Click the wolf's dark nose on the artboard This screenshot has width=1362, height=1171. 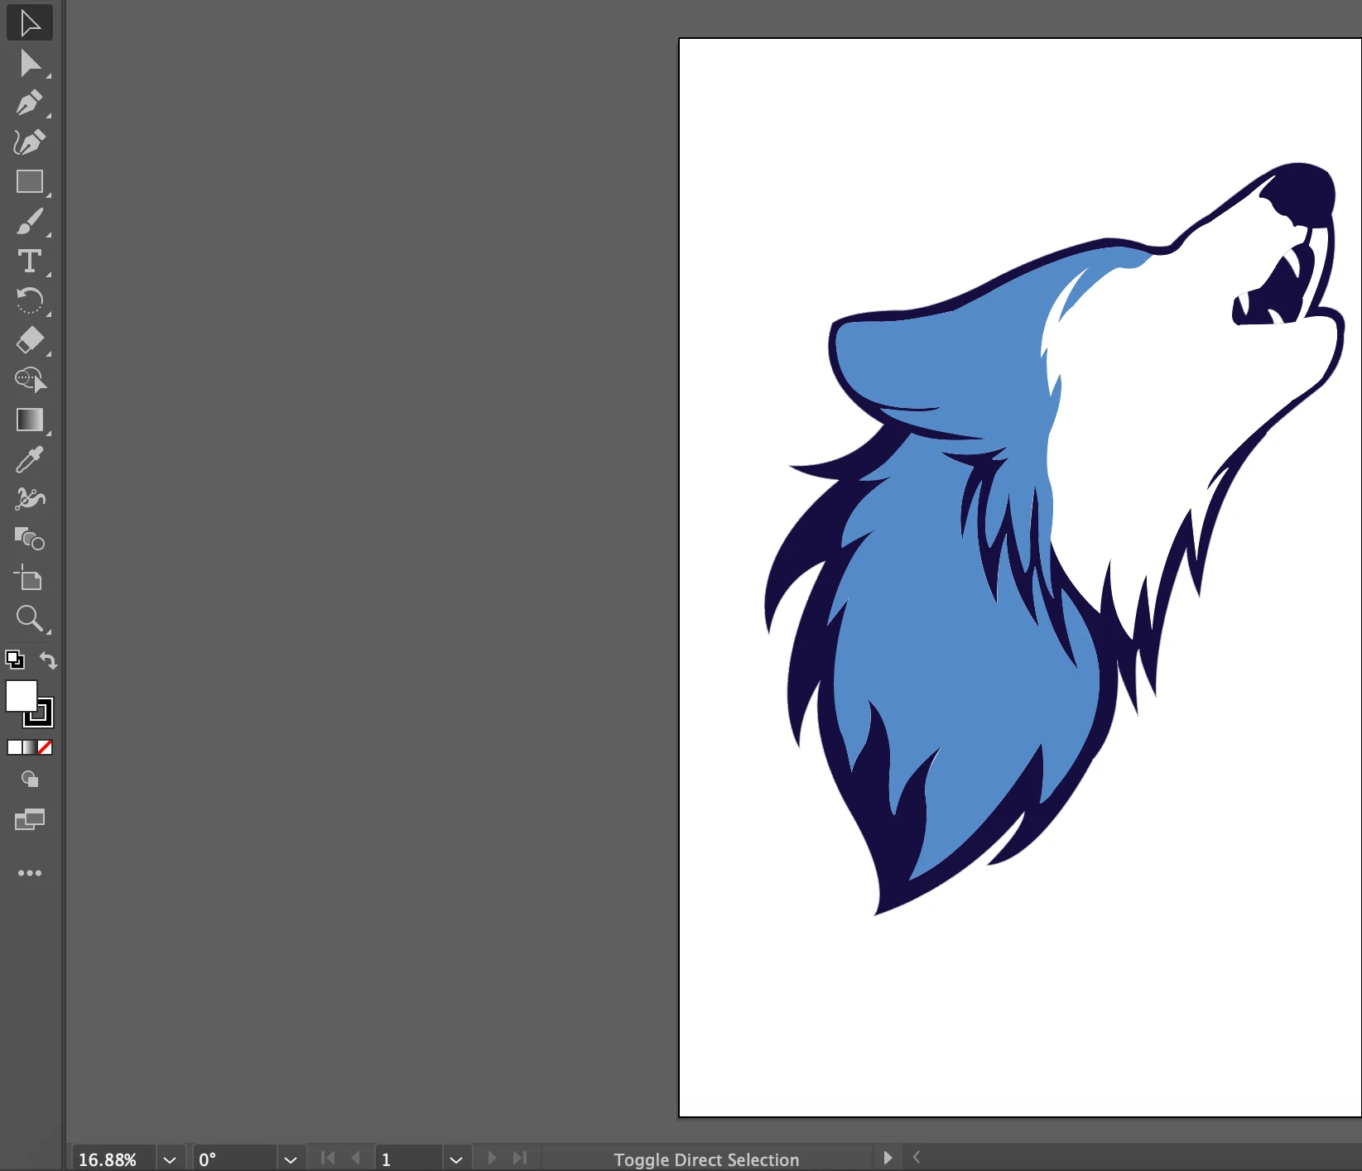coord(1301,194)
